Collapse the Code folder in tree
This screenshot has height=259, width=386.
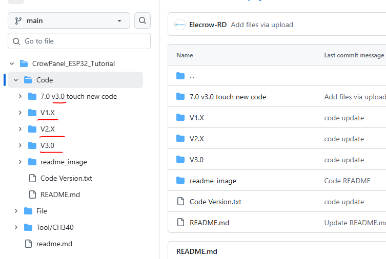16,80
